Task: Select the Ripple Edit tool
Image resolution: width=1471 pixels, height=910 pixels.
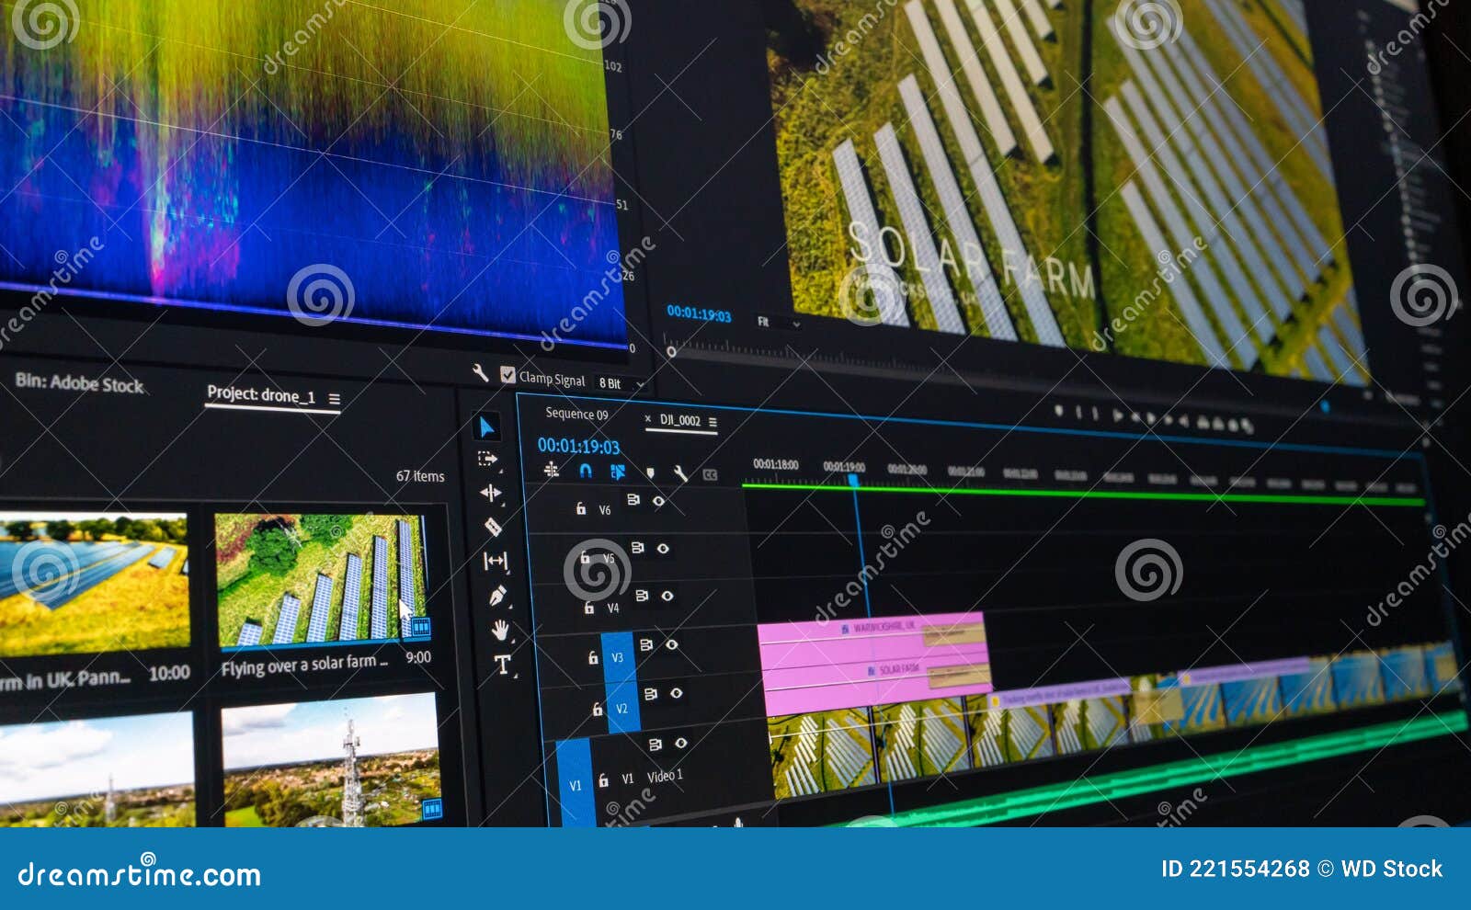Action: pyautogui.click(x=490, y=492)
